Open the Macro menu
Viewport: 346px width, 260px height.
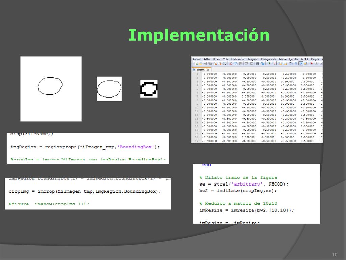tap(283, 59)
